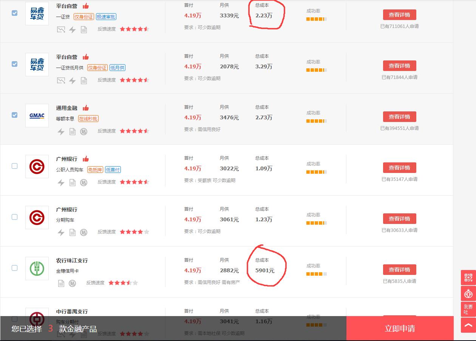This screenshot has width=476, height=341.
Task: Click requirement text 要求：需信用良好 需有房产
Action: point(212,282)
